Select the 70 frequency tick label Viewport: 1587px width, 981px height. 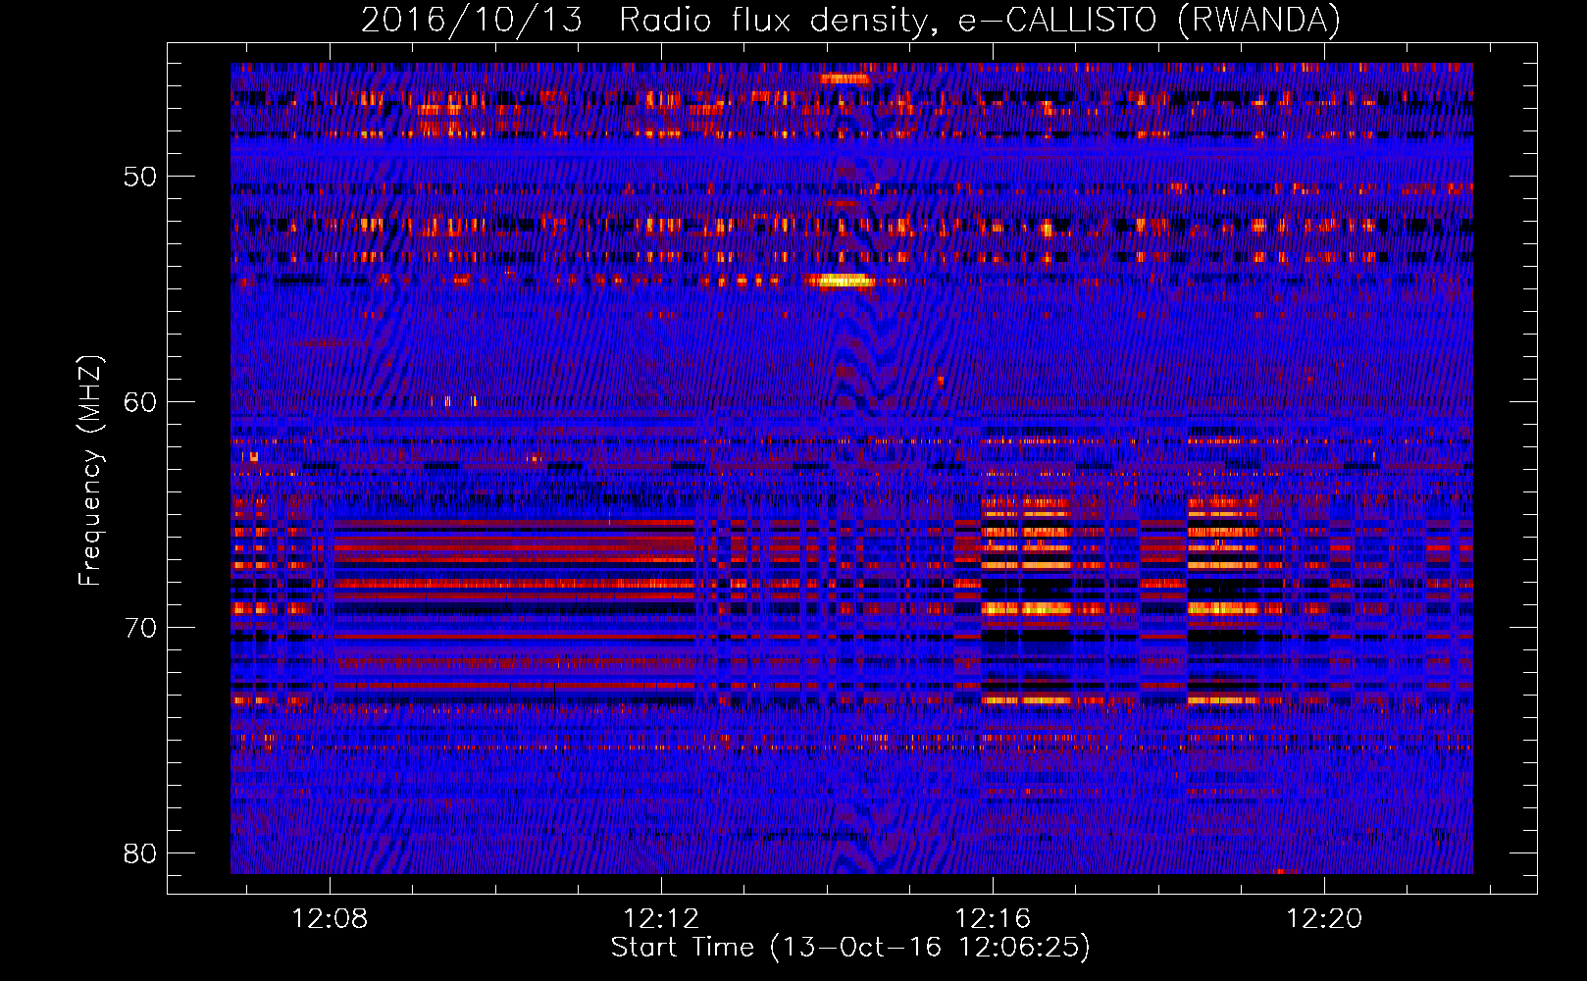(x=139, y=628)
